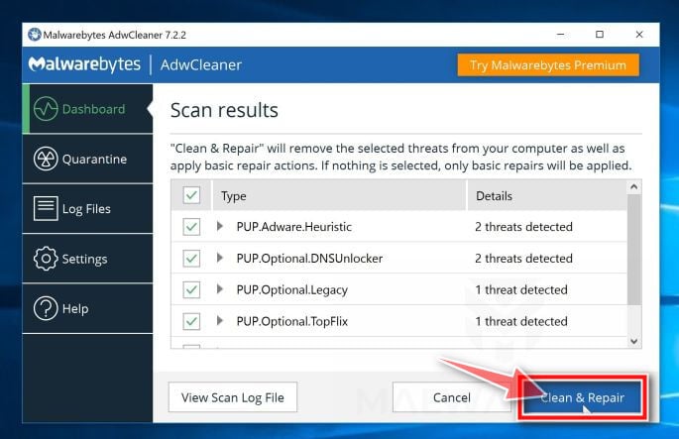Expand the PUP.Optional.TopFlix row arrow

pyautogui.click(x=220, y=321)
